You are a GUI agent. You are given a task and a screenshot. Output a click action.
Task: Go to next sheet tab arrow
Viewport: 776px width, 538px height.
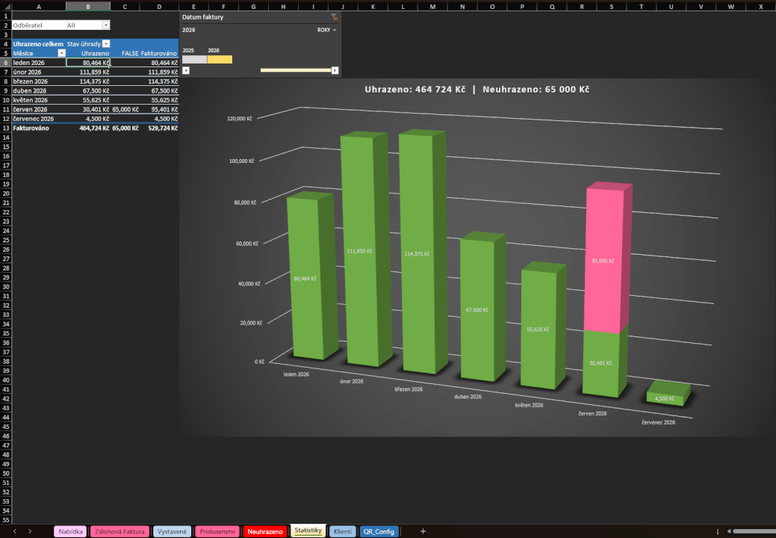(30, 531)
